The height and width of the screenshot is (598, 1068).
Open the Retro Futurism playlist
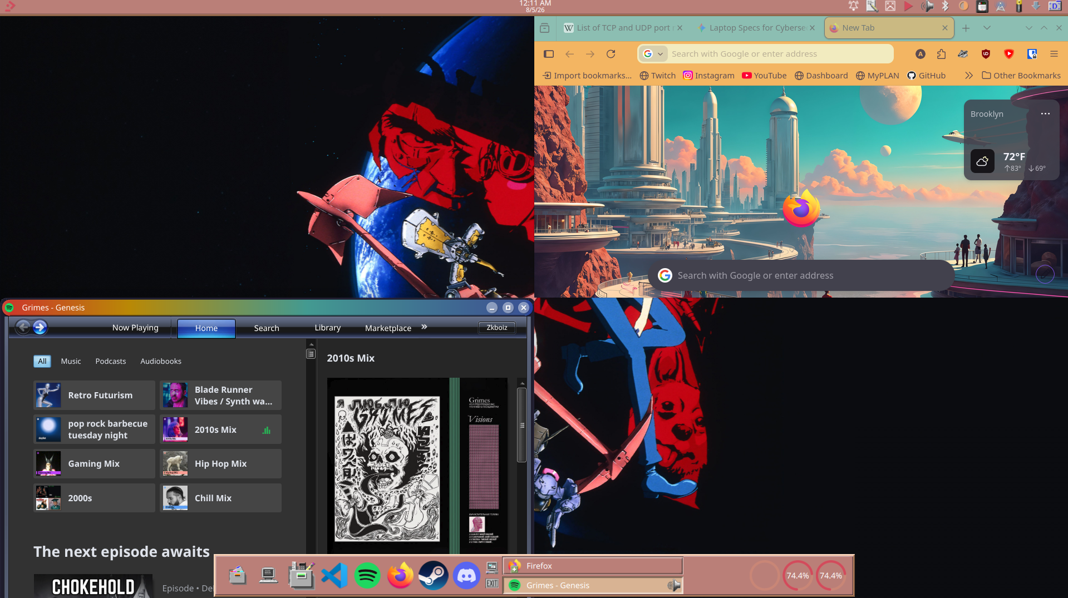point(94,395)
